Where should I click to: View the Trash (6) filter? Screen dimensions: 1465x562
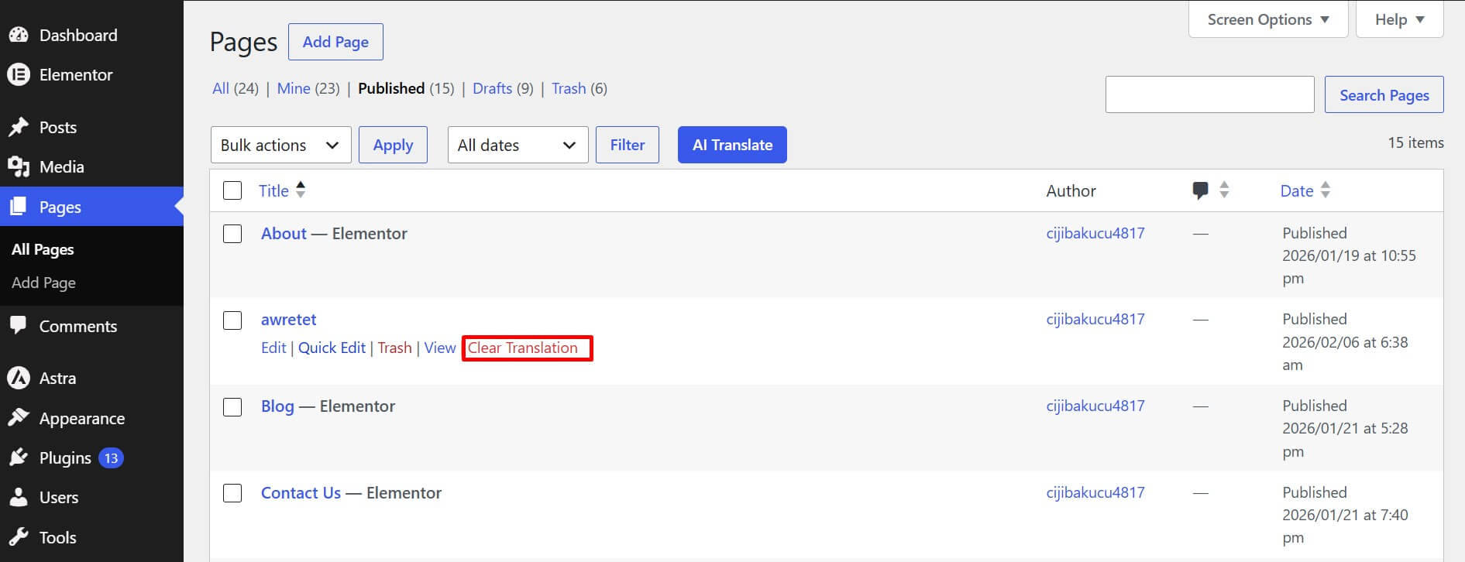point(579,88)
